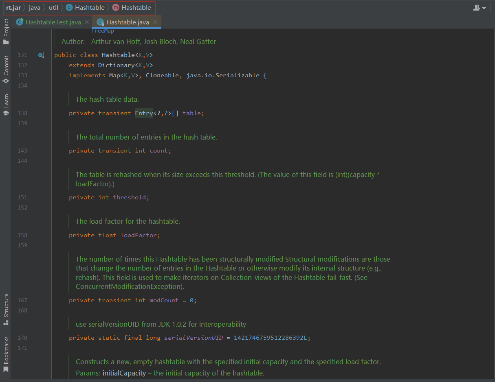Click the modCount field name
This screenshot has width=495, height=382.
click(164, 300)
